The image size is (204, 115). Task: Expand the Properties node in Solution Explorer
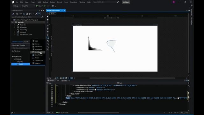15,25
